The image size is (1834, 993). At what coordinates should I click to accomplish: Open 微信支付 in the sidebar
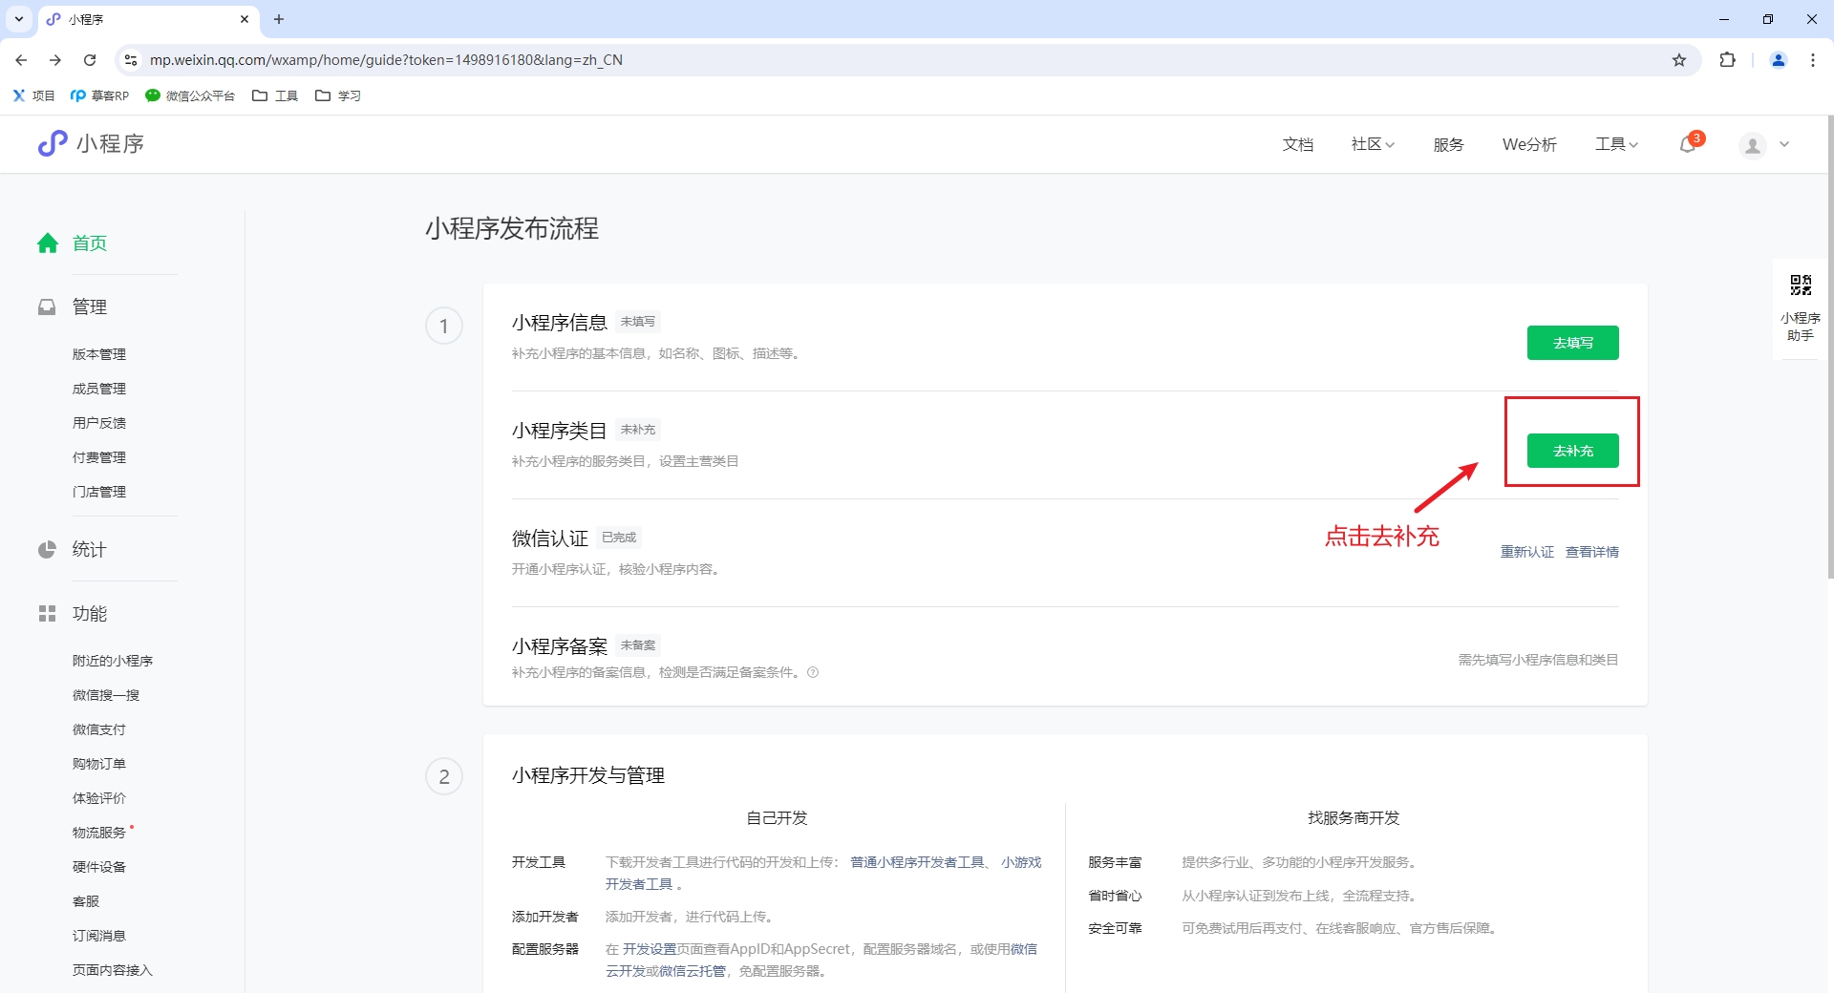pyautogui.click(x=99, y=729)
